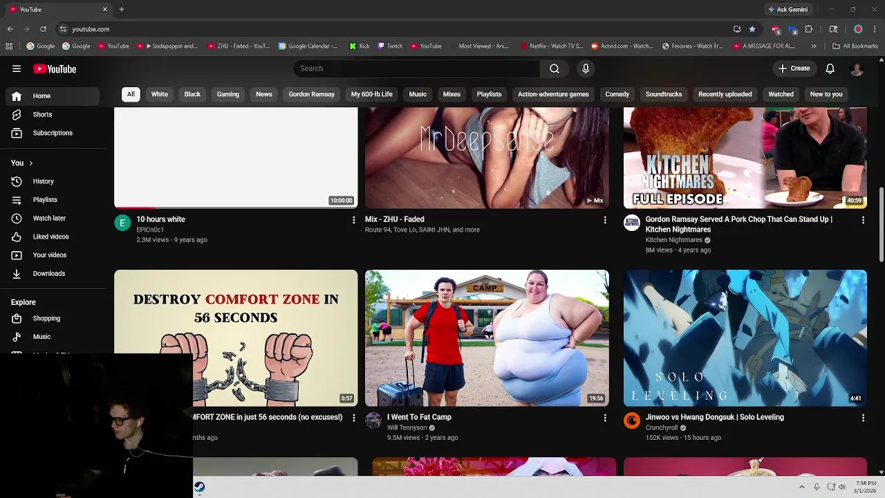Open Watch later in the sidebar
The width and height of the screenshot is (885, 498).
[x=50, y=218]
